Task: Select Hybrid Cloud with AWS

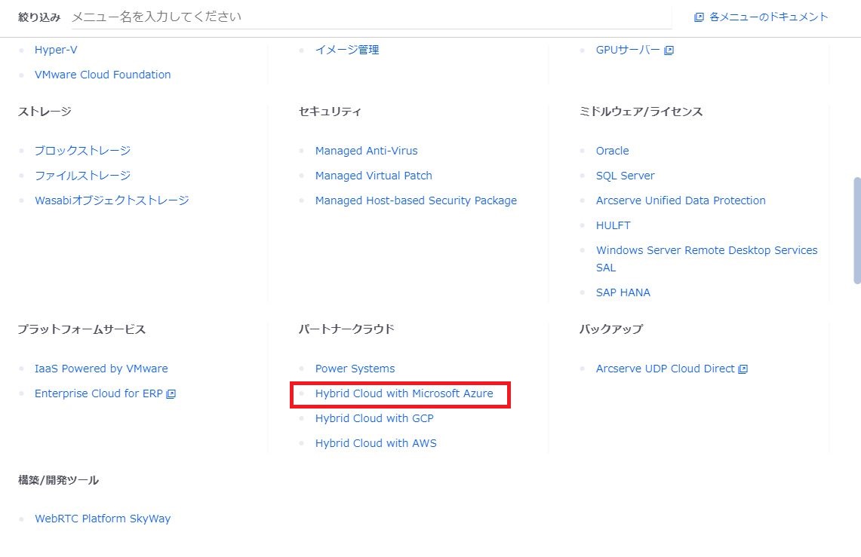Action: click(x=376, y=443)
